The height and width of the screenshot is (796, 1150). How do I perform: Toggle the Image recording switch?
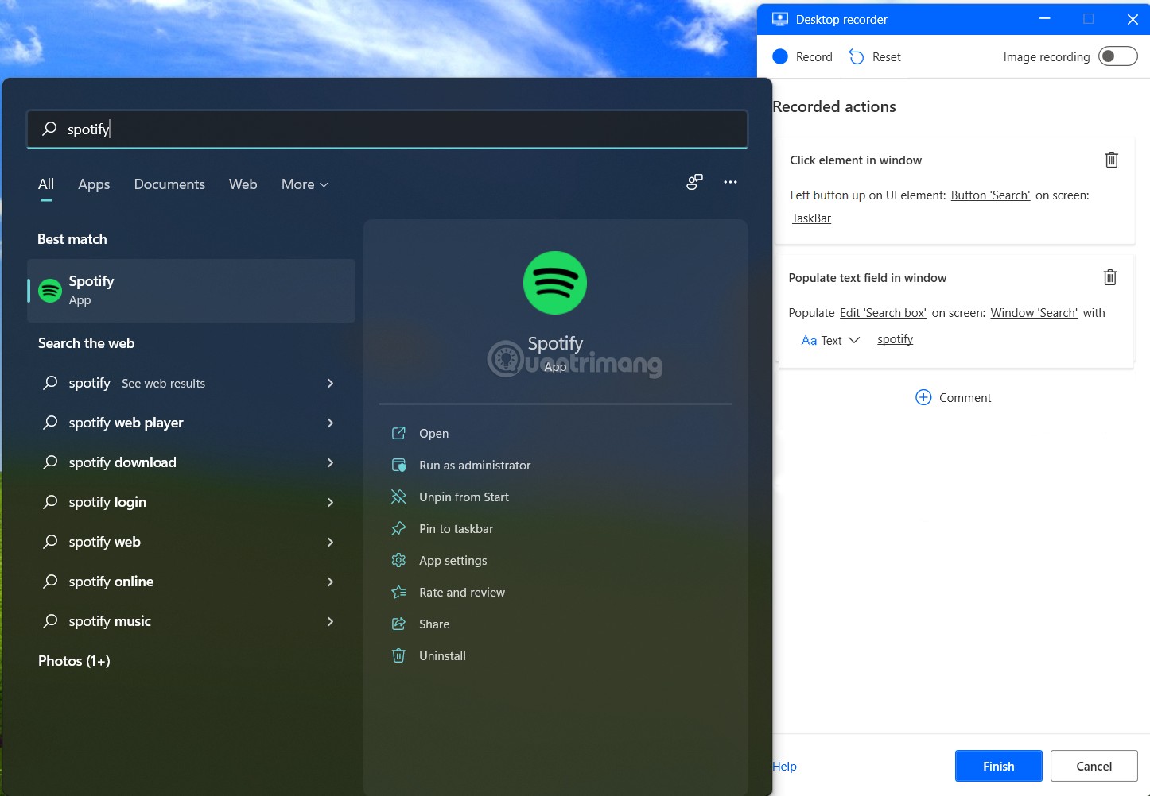pos(1117,56)
